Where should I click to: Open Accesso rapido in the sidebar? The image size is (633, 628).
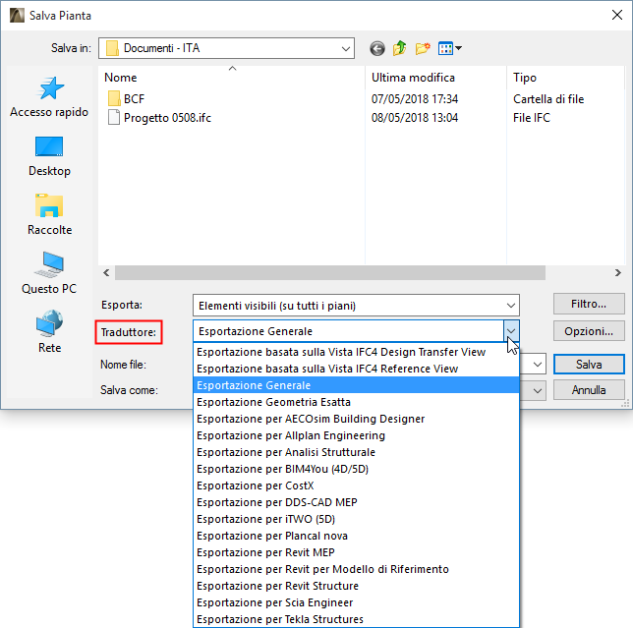49,97
